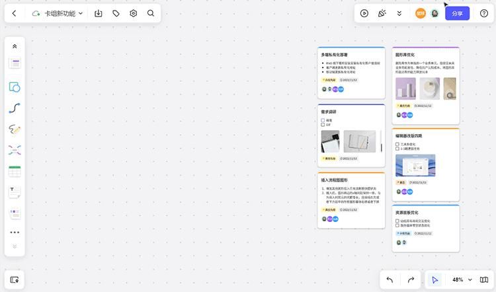Open more tools via three-dots icon
Image resolution: width=496 pixels, height=292 pixels.
click(15, 233)
